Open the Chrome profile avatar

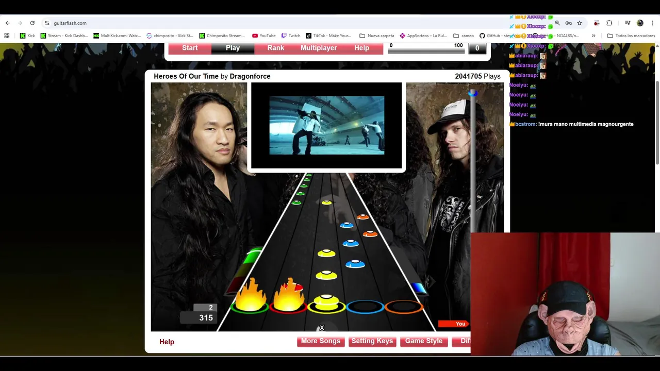tap(640, 23)
